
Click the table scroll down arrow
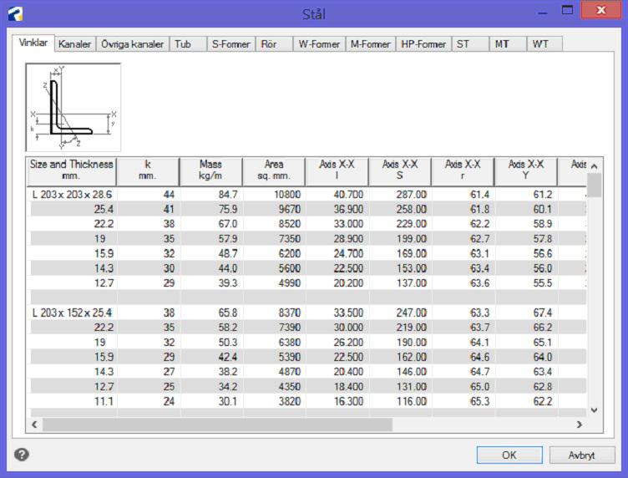tap(595, 409)
